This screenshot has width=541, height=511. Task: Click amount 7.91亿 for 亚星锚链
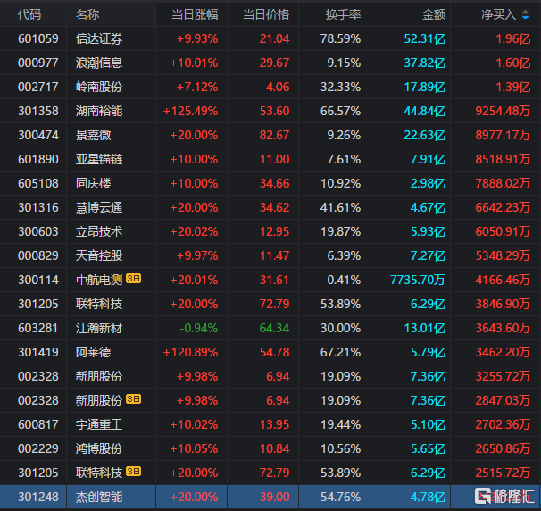point(428,160)
